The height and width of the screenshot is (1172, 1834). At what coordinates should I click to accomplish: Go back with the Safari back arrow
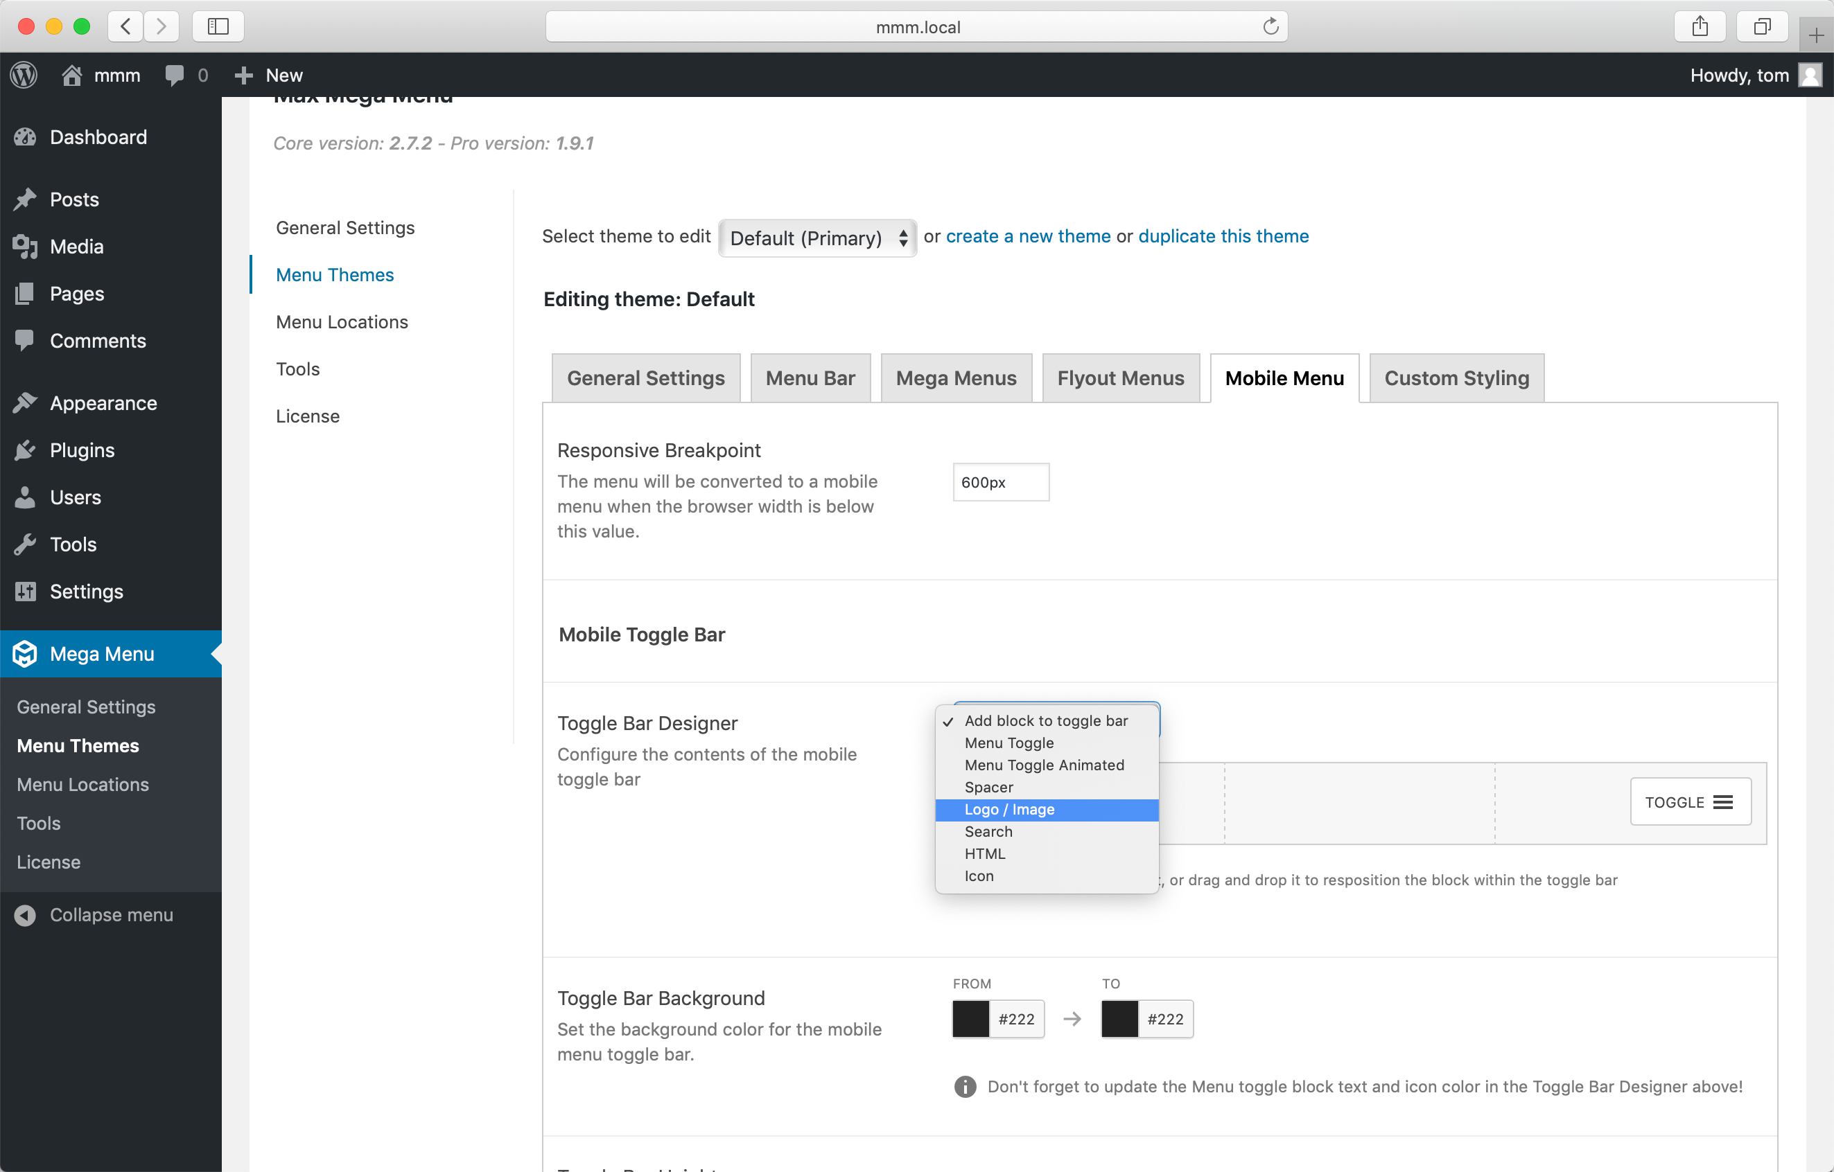coord(125,26)
